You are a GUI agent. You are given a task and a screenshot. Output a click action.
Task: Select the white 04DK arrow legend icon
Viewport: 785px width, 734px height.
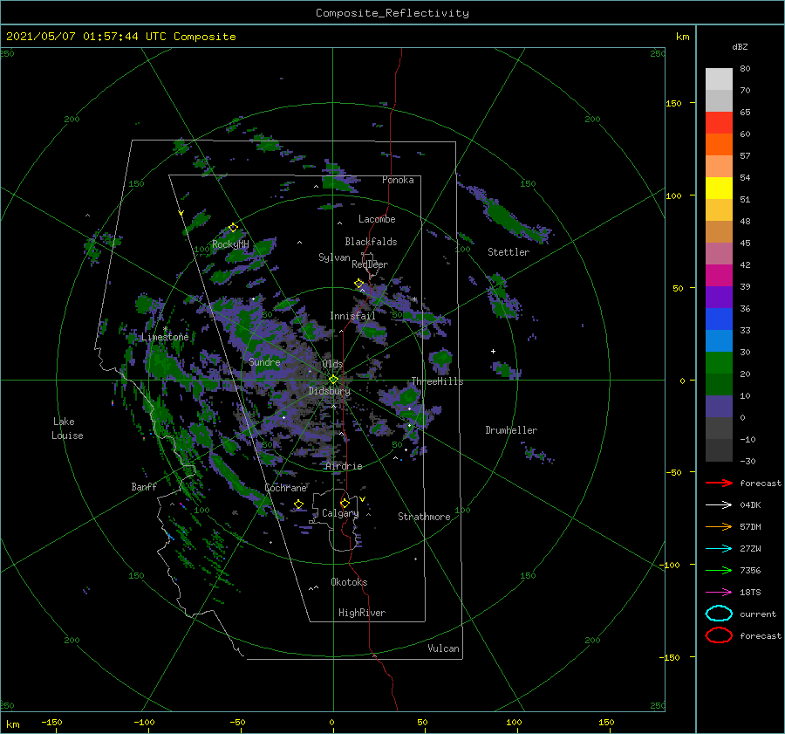[719, 505]
